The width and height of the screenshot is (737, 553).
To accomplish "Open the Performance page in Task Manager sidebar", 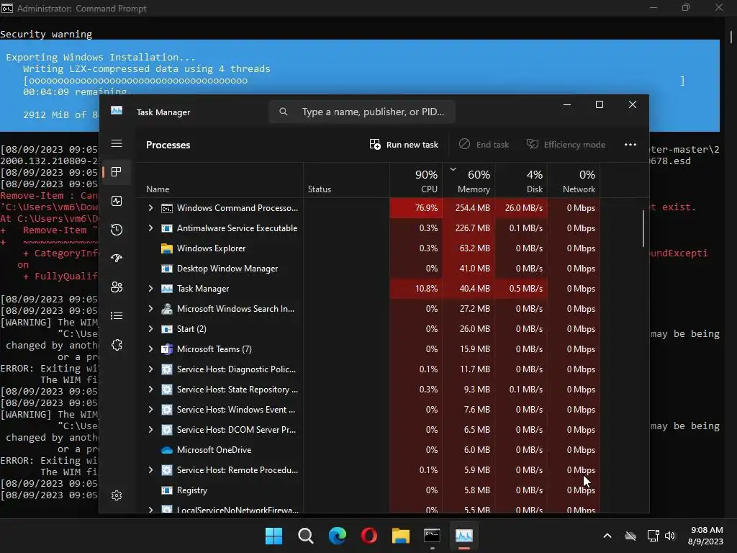I will point(117,201).
